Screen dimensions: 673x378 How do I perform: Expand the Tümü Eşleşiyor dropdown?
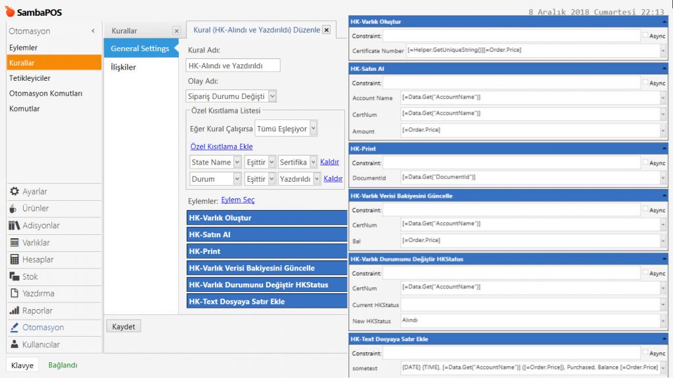point(313,129)
